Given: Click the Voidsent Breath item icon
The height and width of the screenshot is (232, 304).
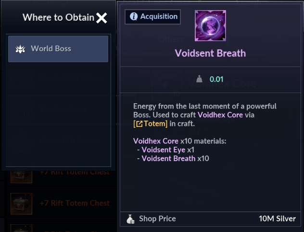Looking at the screenshot, I should click(211, 27).
